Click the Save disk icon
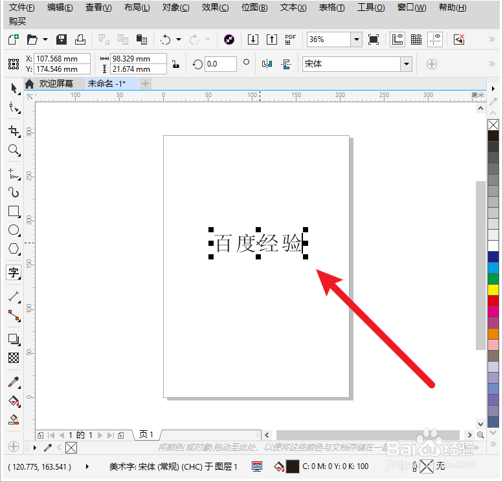This screenshot has width=503, height=482. [61, 39]
